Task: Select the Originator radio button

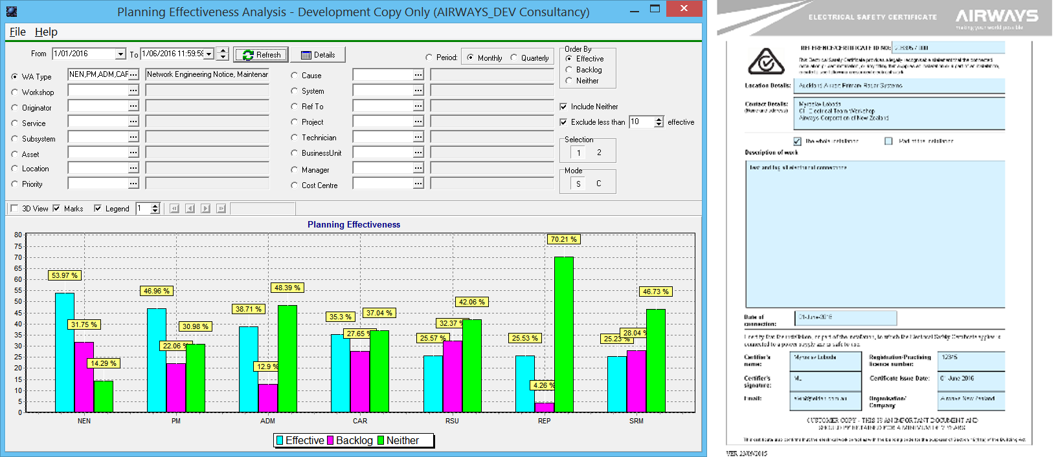Action: click(15, 108)
